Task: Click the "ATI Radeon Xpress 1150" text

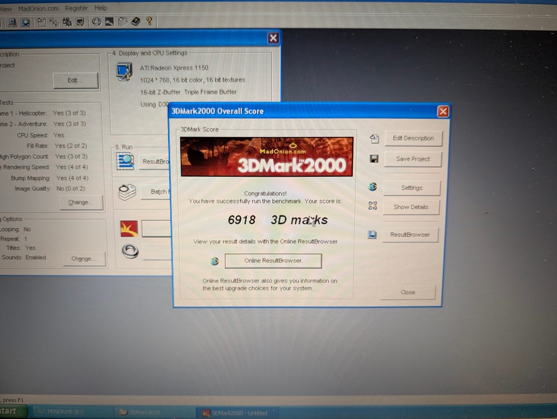Action: [x=174, y=68]
